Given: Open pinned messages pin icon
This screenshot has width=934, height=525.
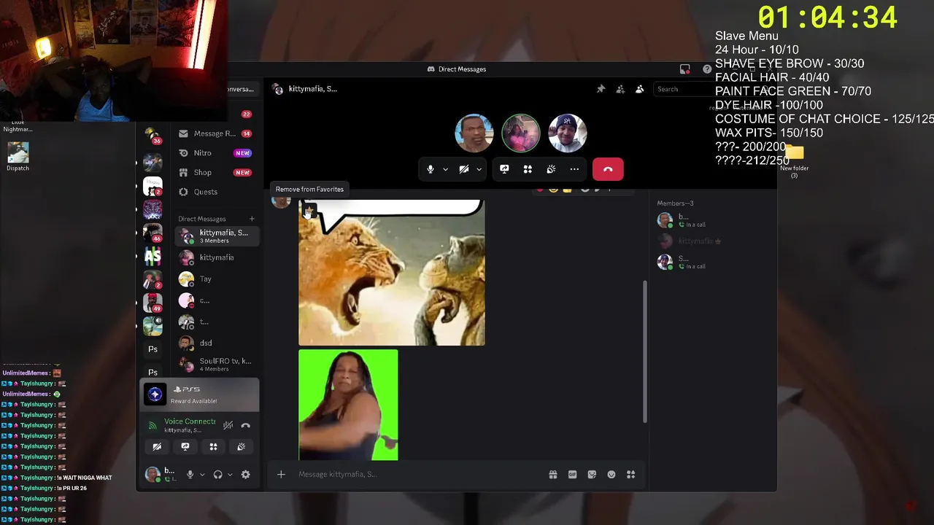Looking at the screenshot, I should 601,89.
